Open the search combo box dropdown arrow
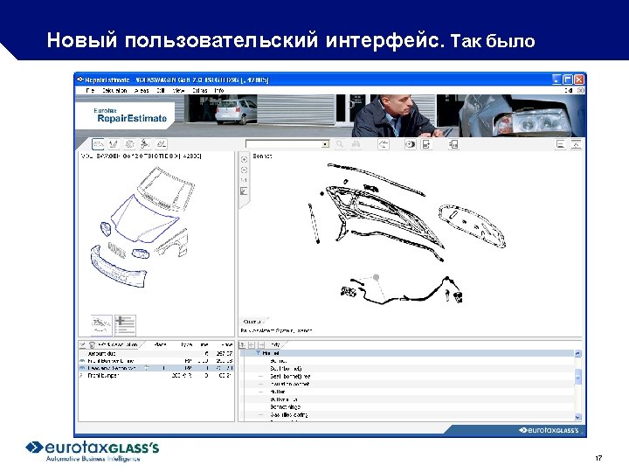629x472 pixels. (x=326, y=144)
